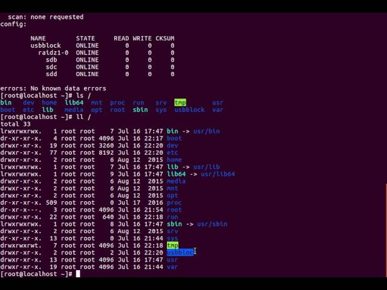Viewport: 387px width, 290px height.
Task: Click the STATE column header
Action: pos(85,39)
